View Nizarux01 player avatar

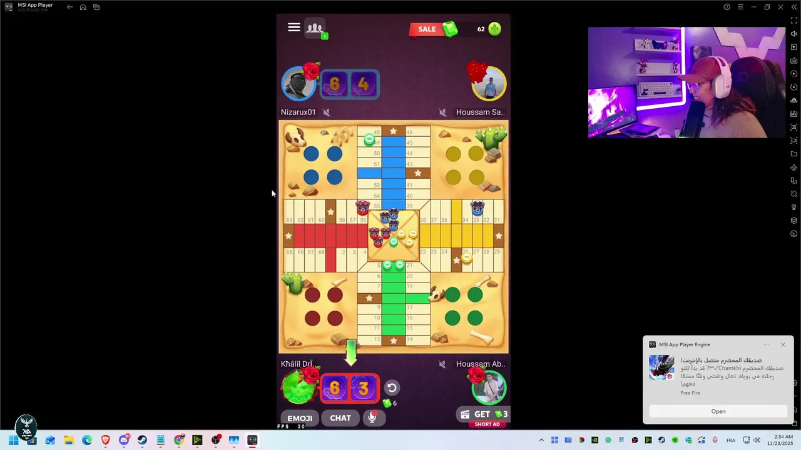click(x=299, y=84)
